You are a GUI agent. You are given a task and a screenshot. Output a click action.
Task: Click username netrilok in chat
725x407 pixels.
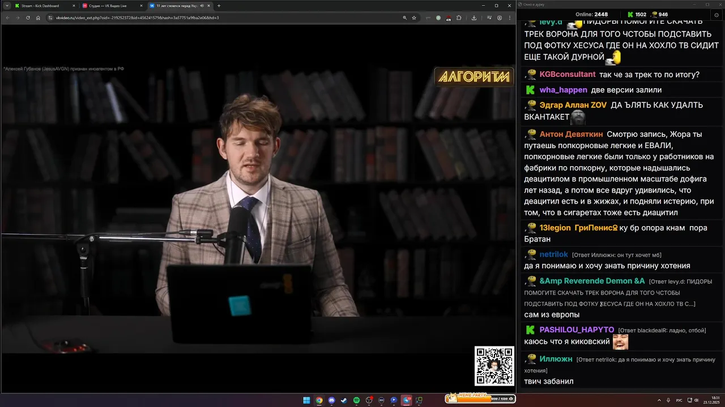(553, 254)
